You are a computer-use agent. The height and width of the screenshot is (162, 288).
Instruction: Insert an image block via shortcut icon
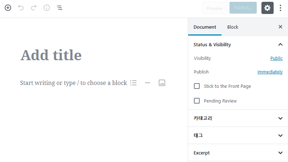tap(162, 83)
